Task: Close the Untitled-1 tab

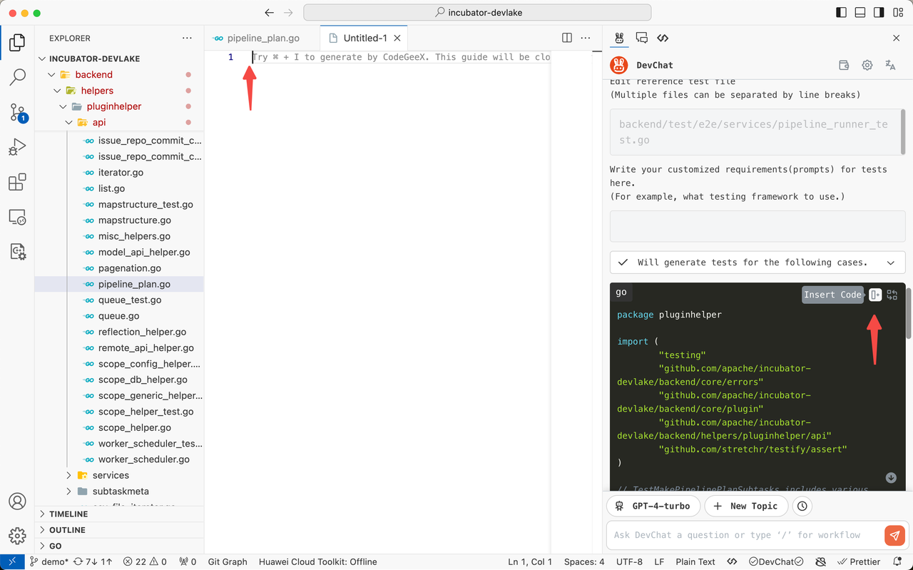Action: pos(397,38)
